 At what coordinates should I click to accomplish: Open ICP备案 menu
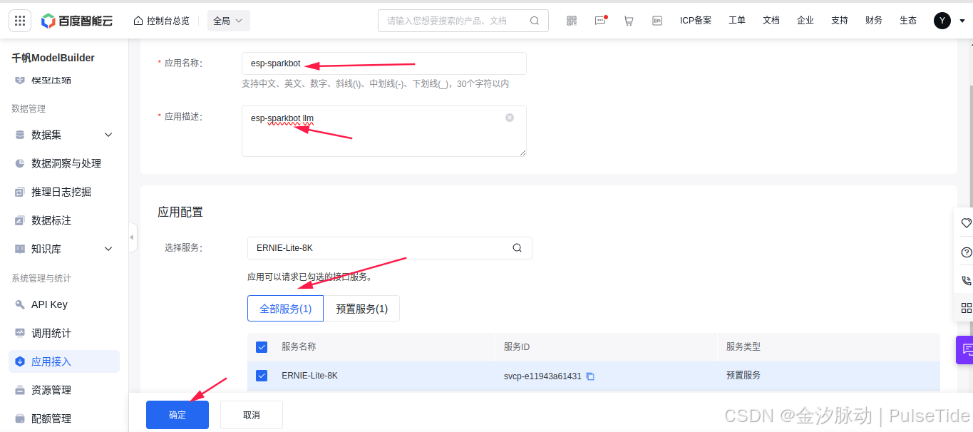[x=696, y=21]
